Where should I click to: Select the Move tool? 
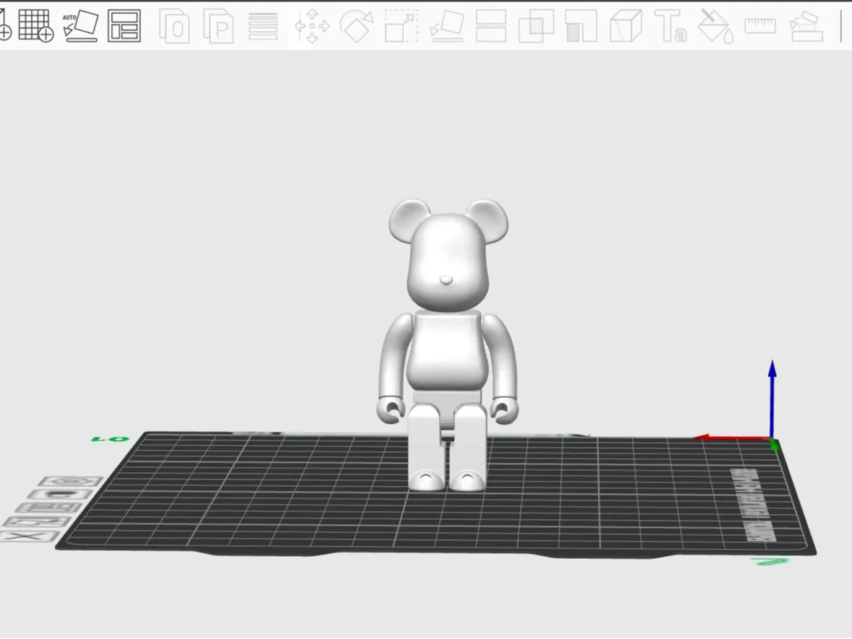(x=312, y=27)
